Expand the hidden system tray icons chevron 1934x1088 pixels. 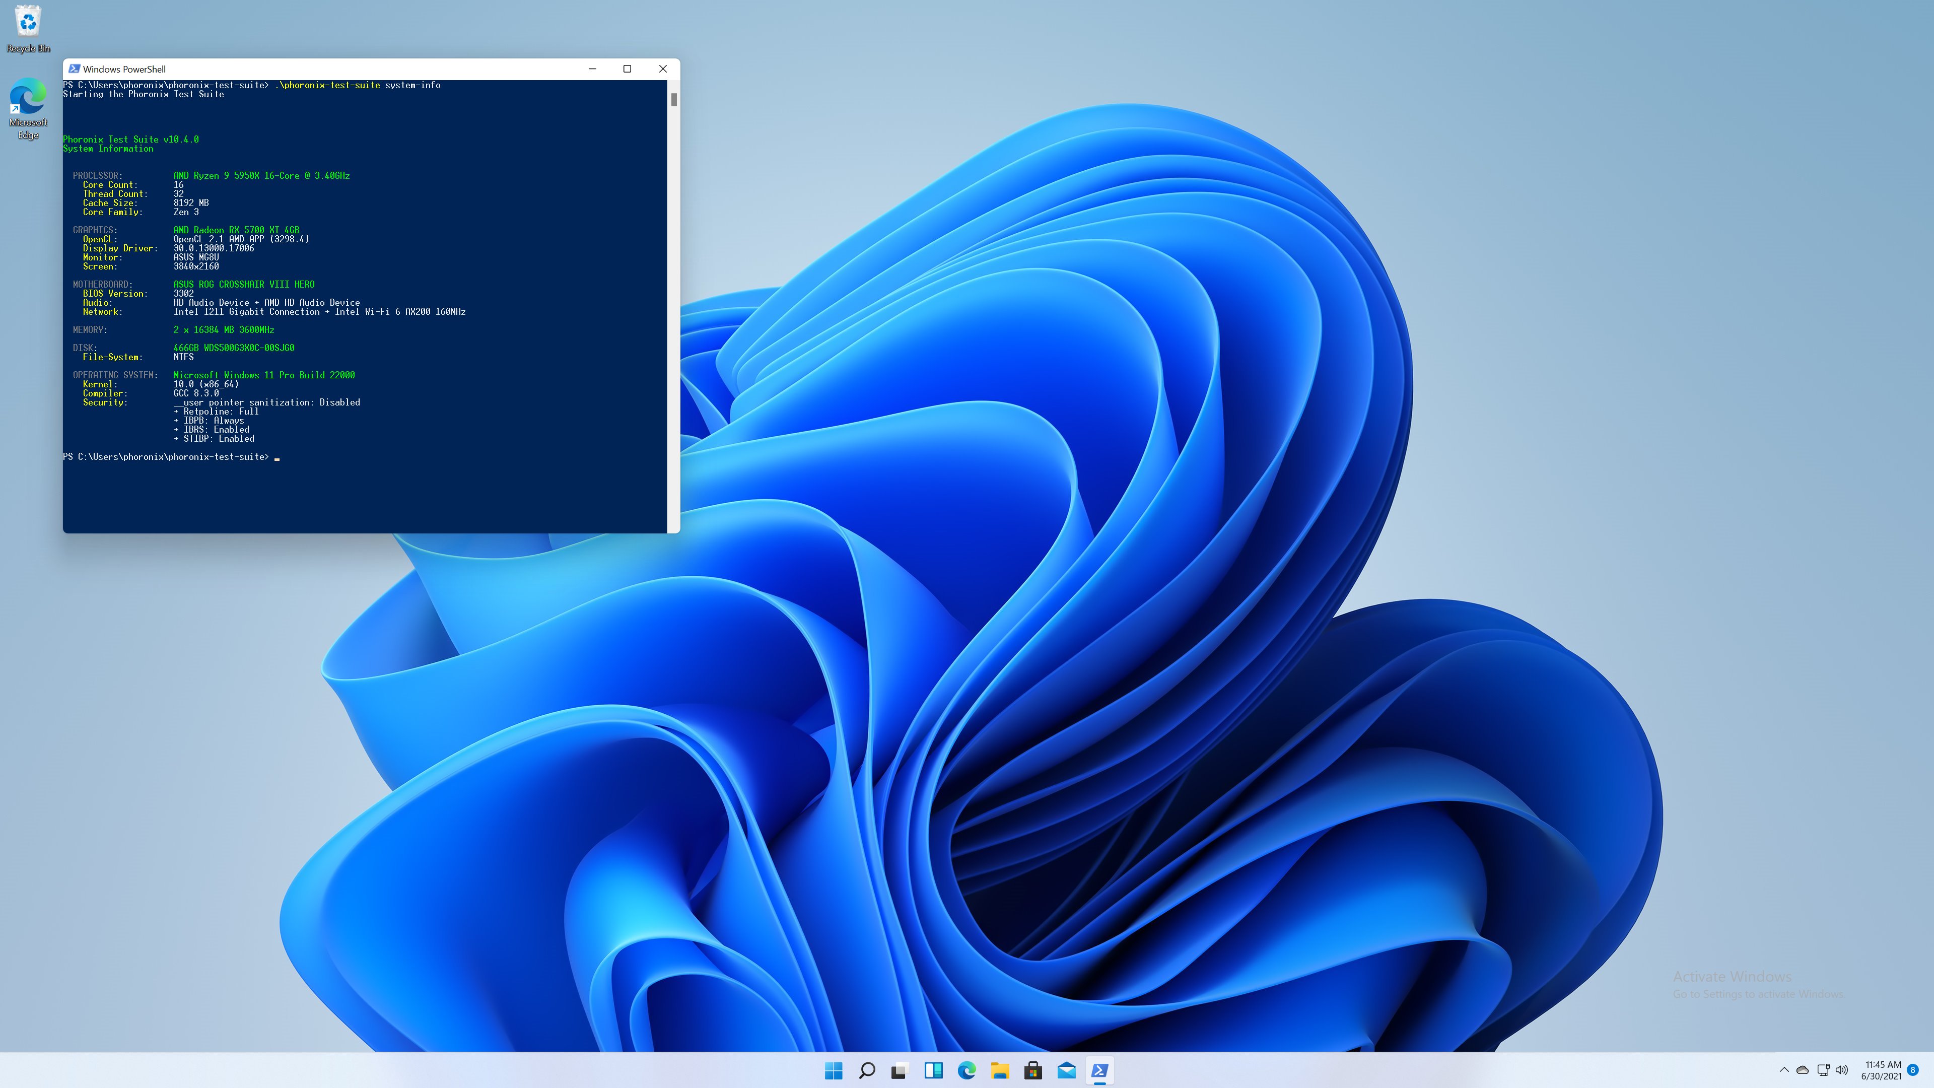click(1784, 1070)
